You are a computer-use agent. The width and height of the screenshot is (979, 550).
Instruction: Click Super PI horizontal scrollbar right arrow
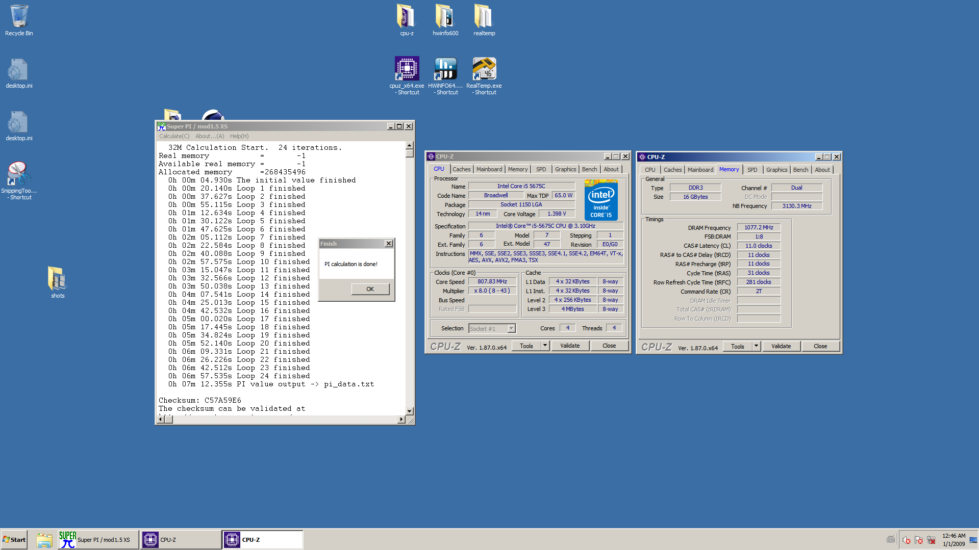(401, 419)
